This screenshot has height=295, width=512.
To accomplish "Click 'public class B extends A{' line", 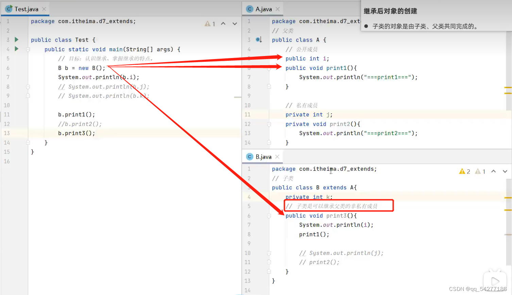I will [314, 187].
